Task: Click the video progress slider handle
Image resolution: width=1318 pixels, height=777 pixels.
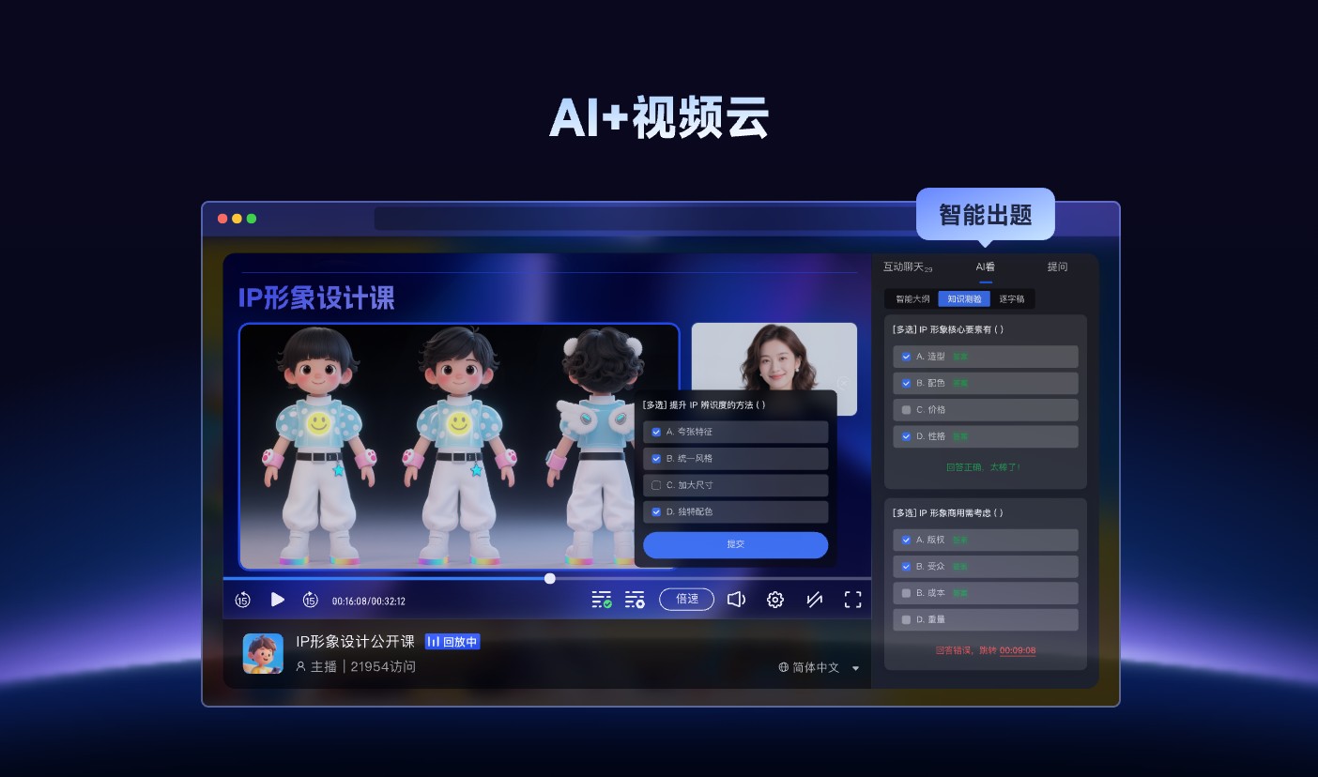Action: pyautogui.click(x=550, y=578)
